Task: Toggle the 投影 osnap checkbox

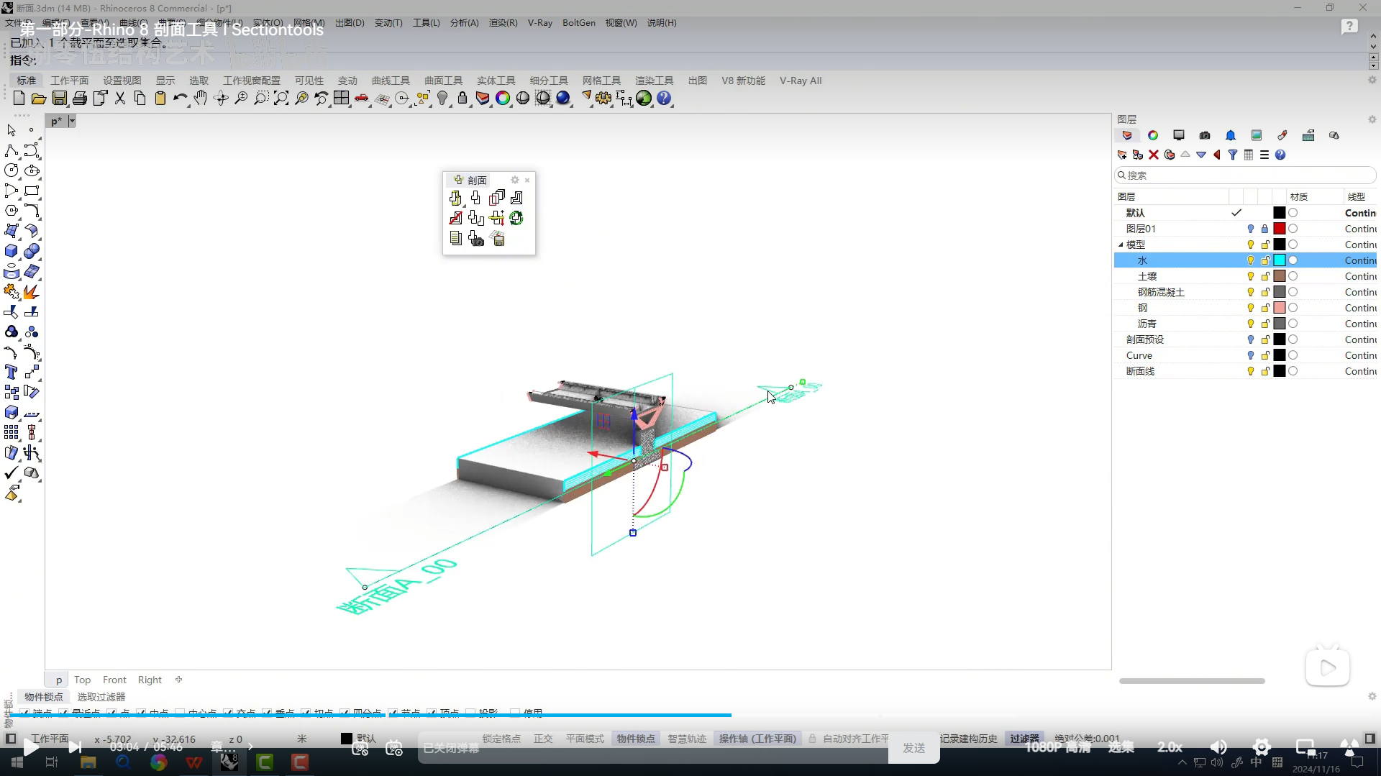Action: (471, 713)
